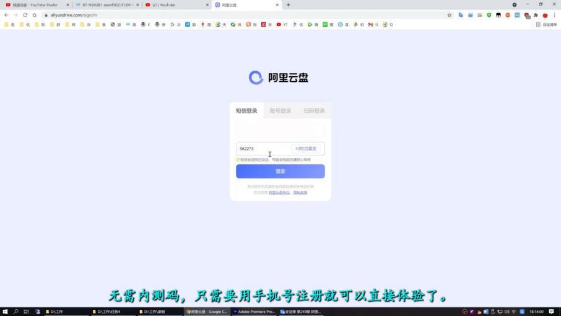Open the Task View taskbar button
Screen dimensions: 561x316
[x=26, y=311]
